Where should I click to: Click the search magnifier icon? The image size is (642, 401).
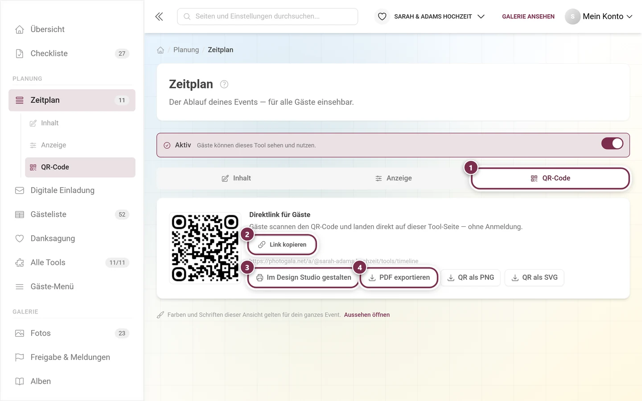187,16
